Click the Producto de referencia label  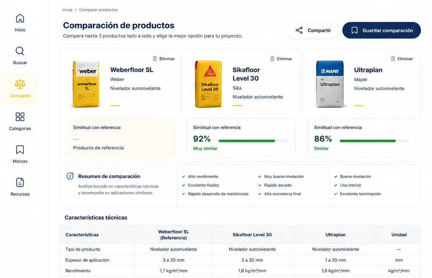[x=98, y=148]
